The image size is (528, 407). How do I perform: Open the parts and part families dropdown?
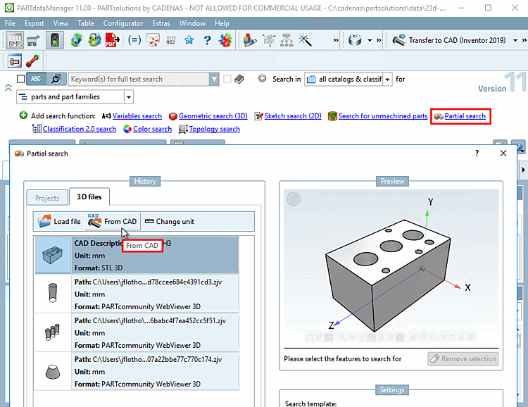click(x=128, y=96)
